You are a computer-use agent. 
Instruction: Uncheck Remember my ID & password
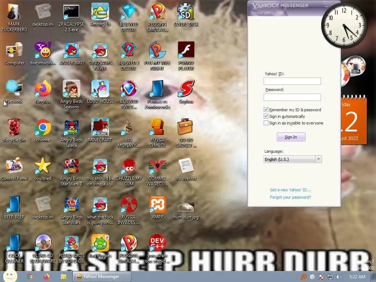(x=266, y=109)
